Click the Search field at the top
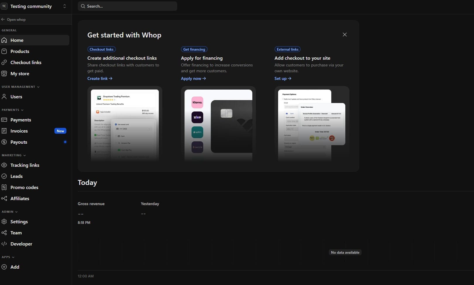Screen dimensions: 474x285 click(127, 6)
